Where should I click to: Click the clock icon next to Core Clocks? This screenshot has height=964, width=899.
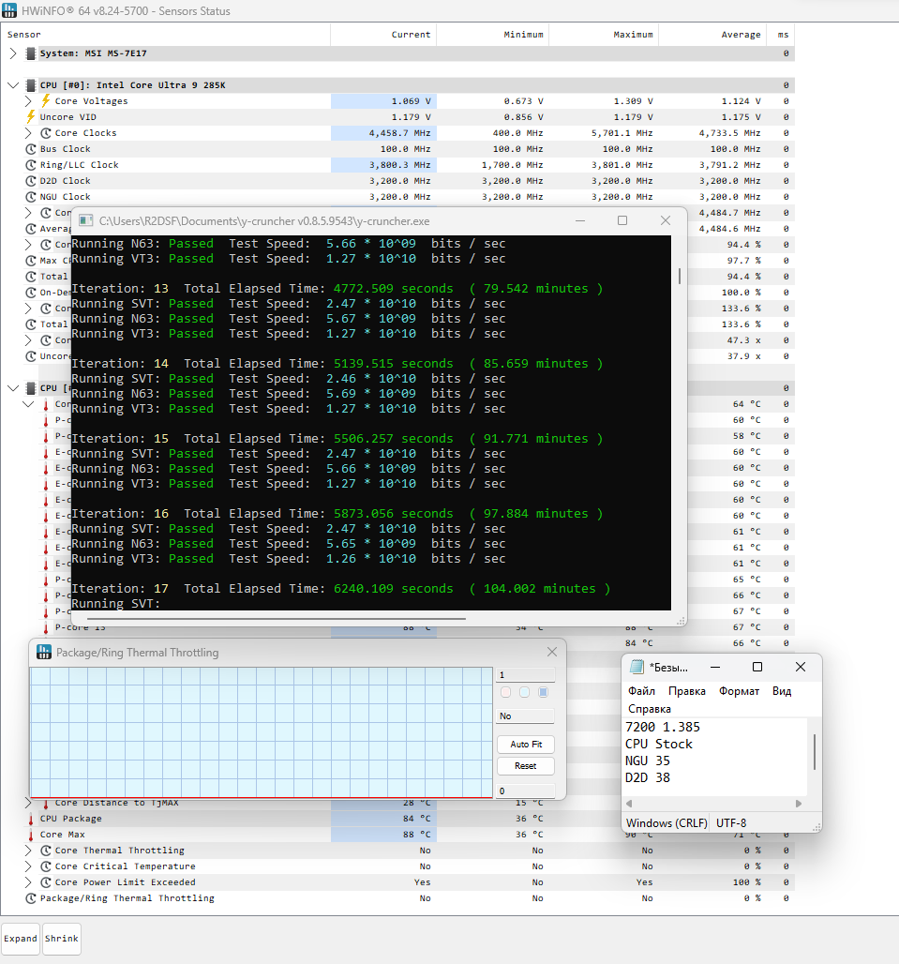pos(46,133)
